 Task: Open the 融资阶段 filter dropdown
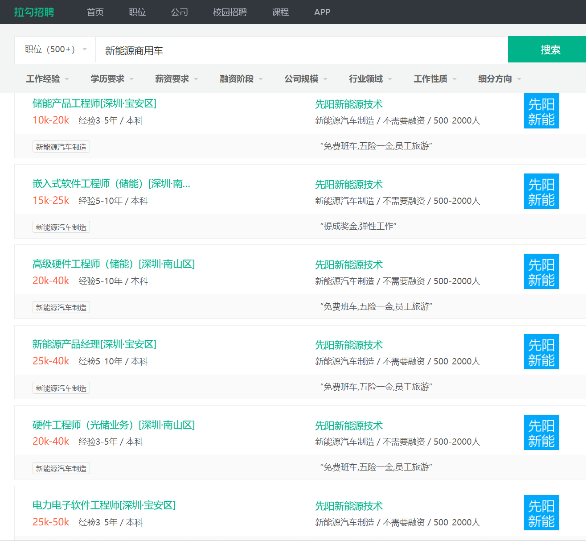241,79
